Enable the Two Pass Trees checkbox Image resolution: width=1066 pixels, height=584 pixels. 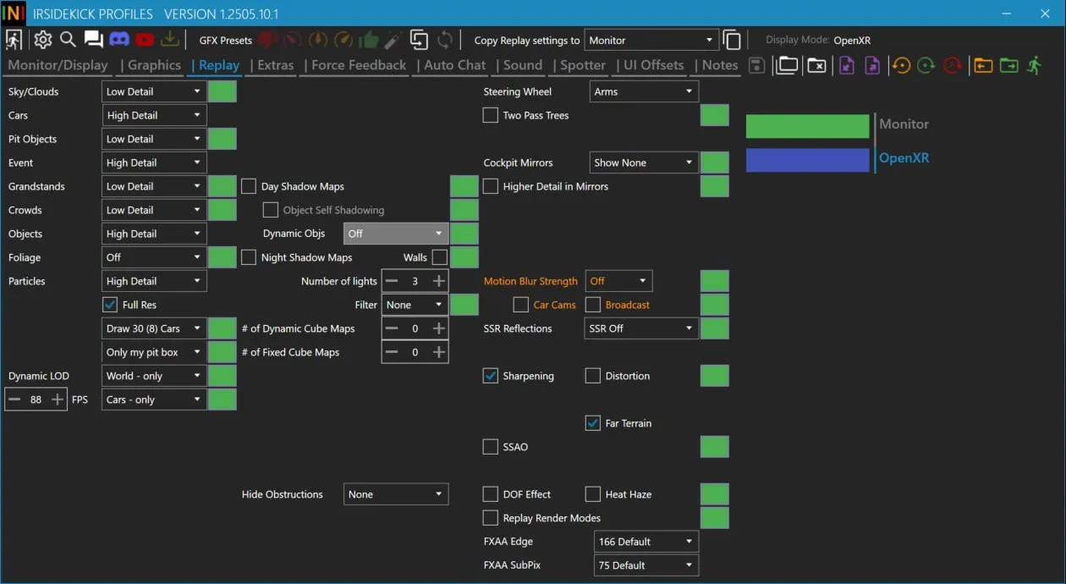pos(491,115)
